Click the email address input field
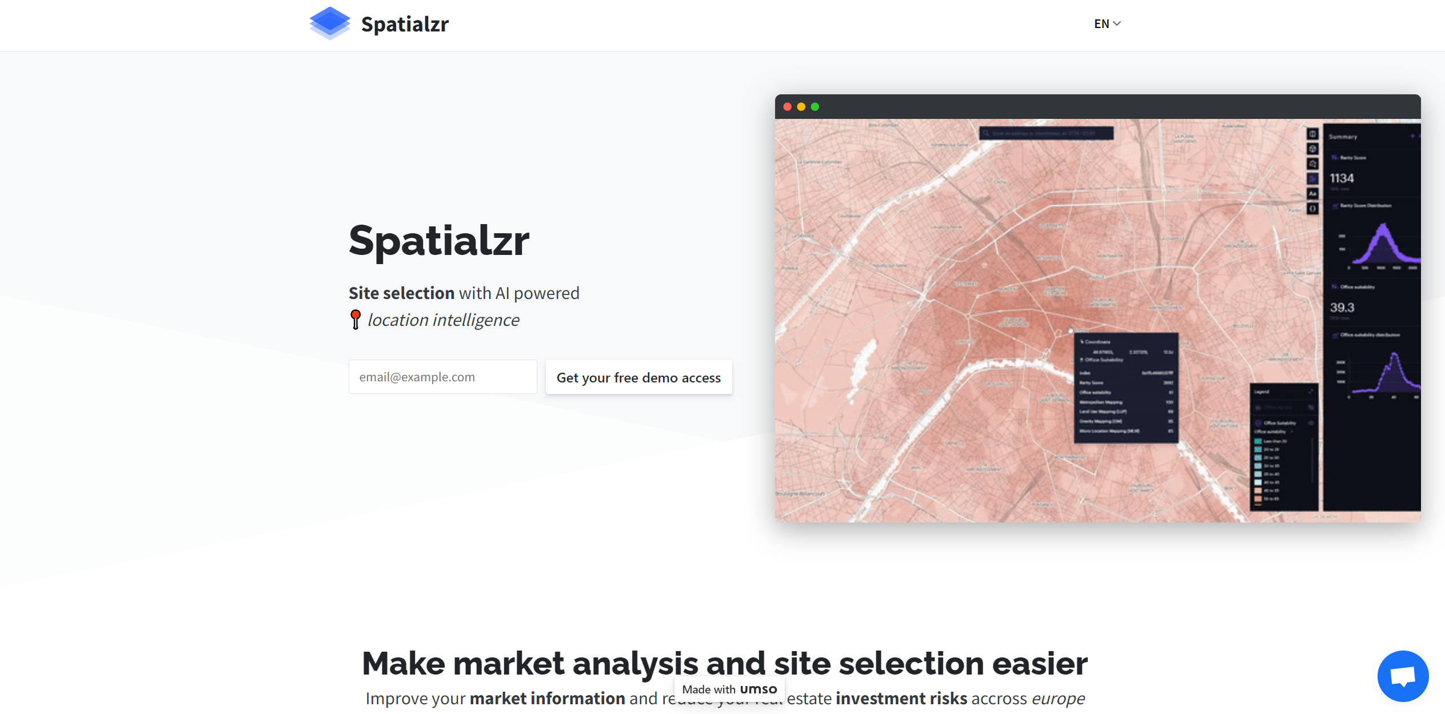The height and width of the screenshot is (714, 1445). (442, 377)
